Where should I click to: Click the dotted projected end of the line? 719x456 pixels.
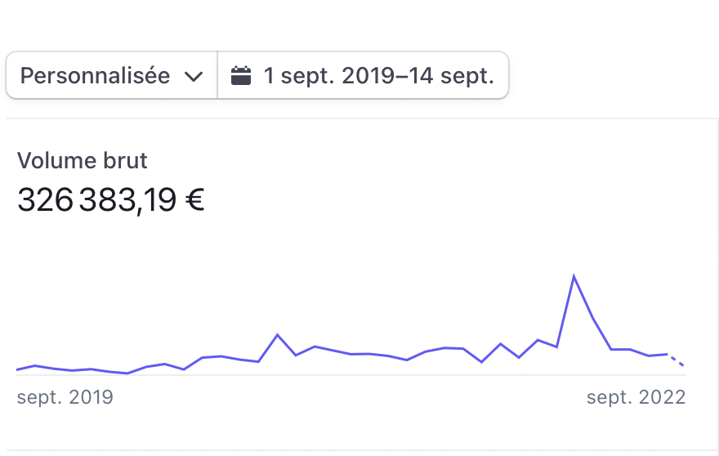676,360
